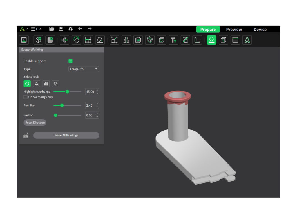The width and height of the screenshot is (297, 223).
Task: Click the Highlight overhangs 45.00 value field
Action: tap(90, 92)
